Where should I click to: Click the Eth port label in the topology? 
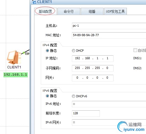[x=27, y=54]
